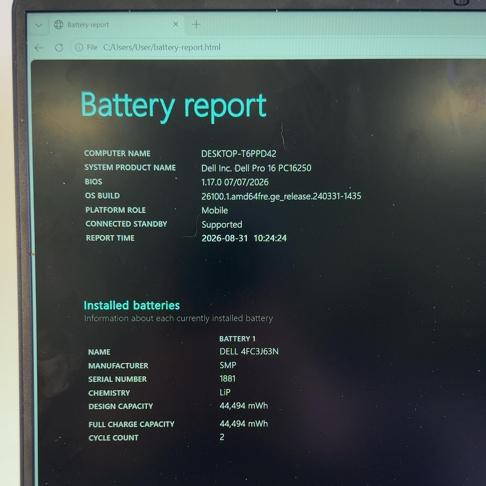This screenshot has width=486, height=486.
Task: Select the Battery report tab
Action: point(117,25)
